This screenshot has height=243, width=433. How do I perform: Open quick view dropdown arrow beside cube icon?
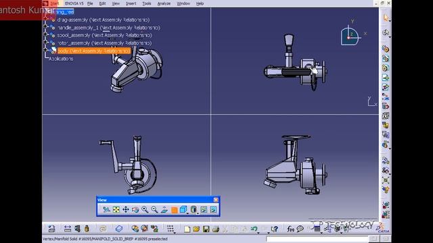tap(187, 213)
